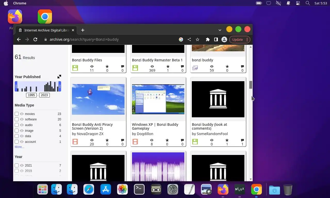Open Bonzi Buddy Remaster Beta 1 title
Screen dimensions: 330x198
tap(157, 60)
